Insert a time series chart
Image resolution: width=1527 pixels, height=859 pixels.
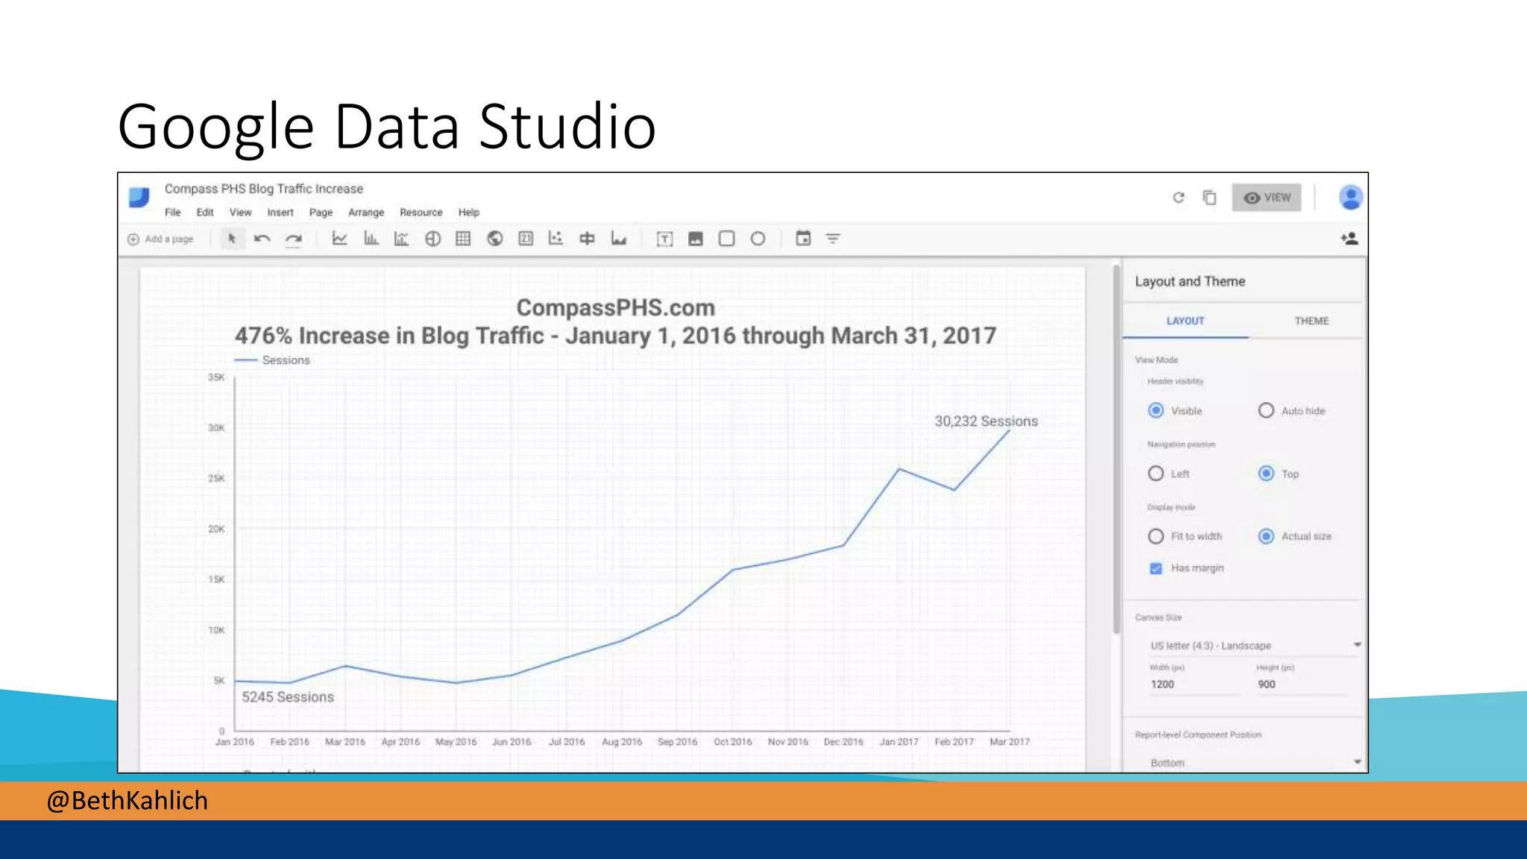339,239
